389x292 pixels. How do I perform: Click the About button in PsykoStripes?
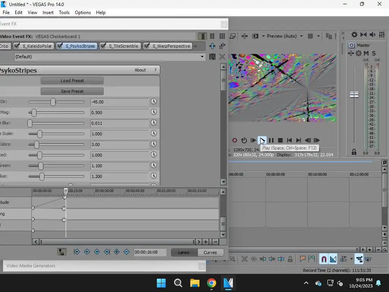[x=140, y=70]
